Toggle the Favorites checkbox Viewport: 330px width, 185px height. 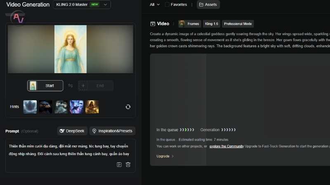167,5
